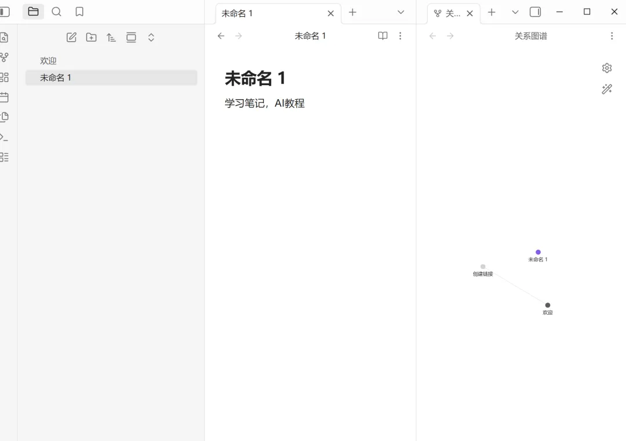The width and height of the screenshot is (626, 441).
Task: Create new canvas from ribbon icon
Action: 4,77
